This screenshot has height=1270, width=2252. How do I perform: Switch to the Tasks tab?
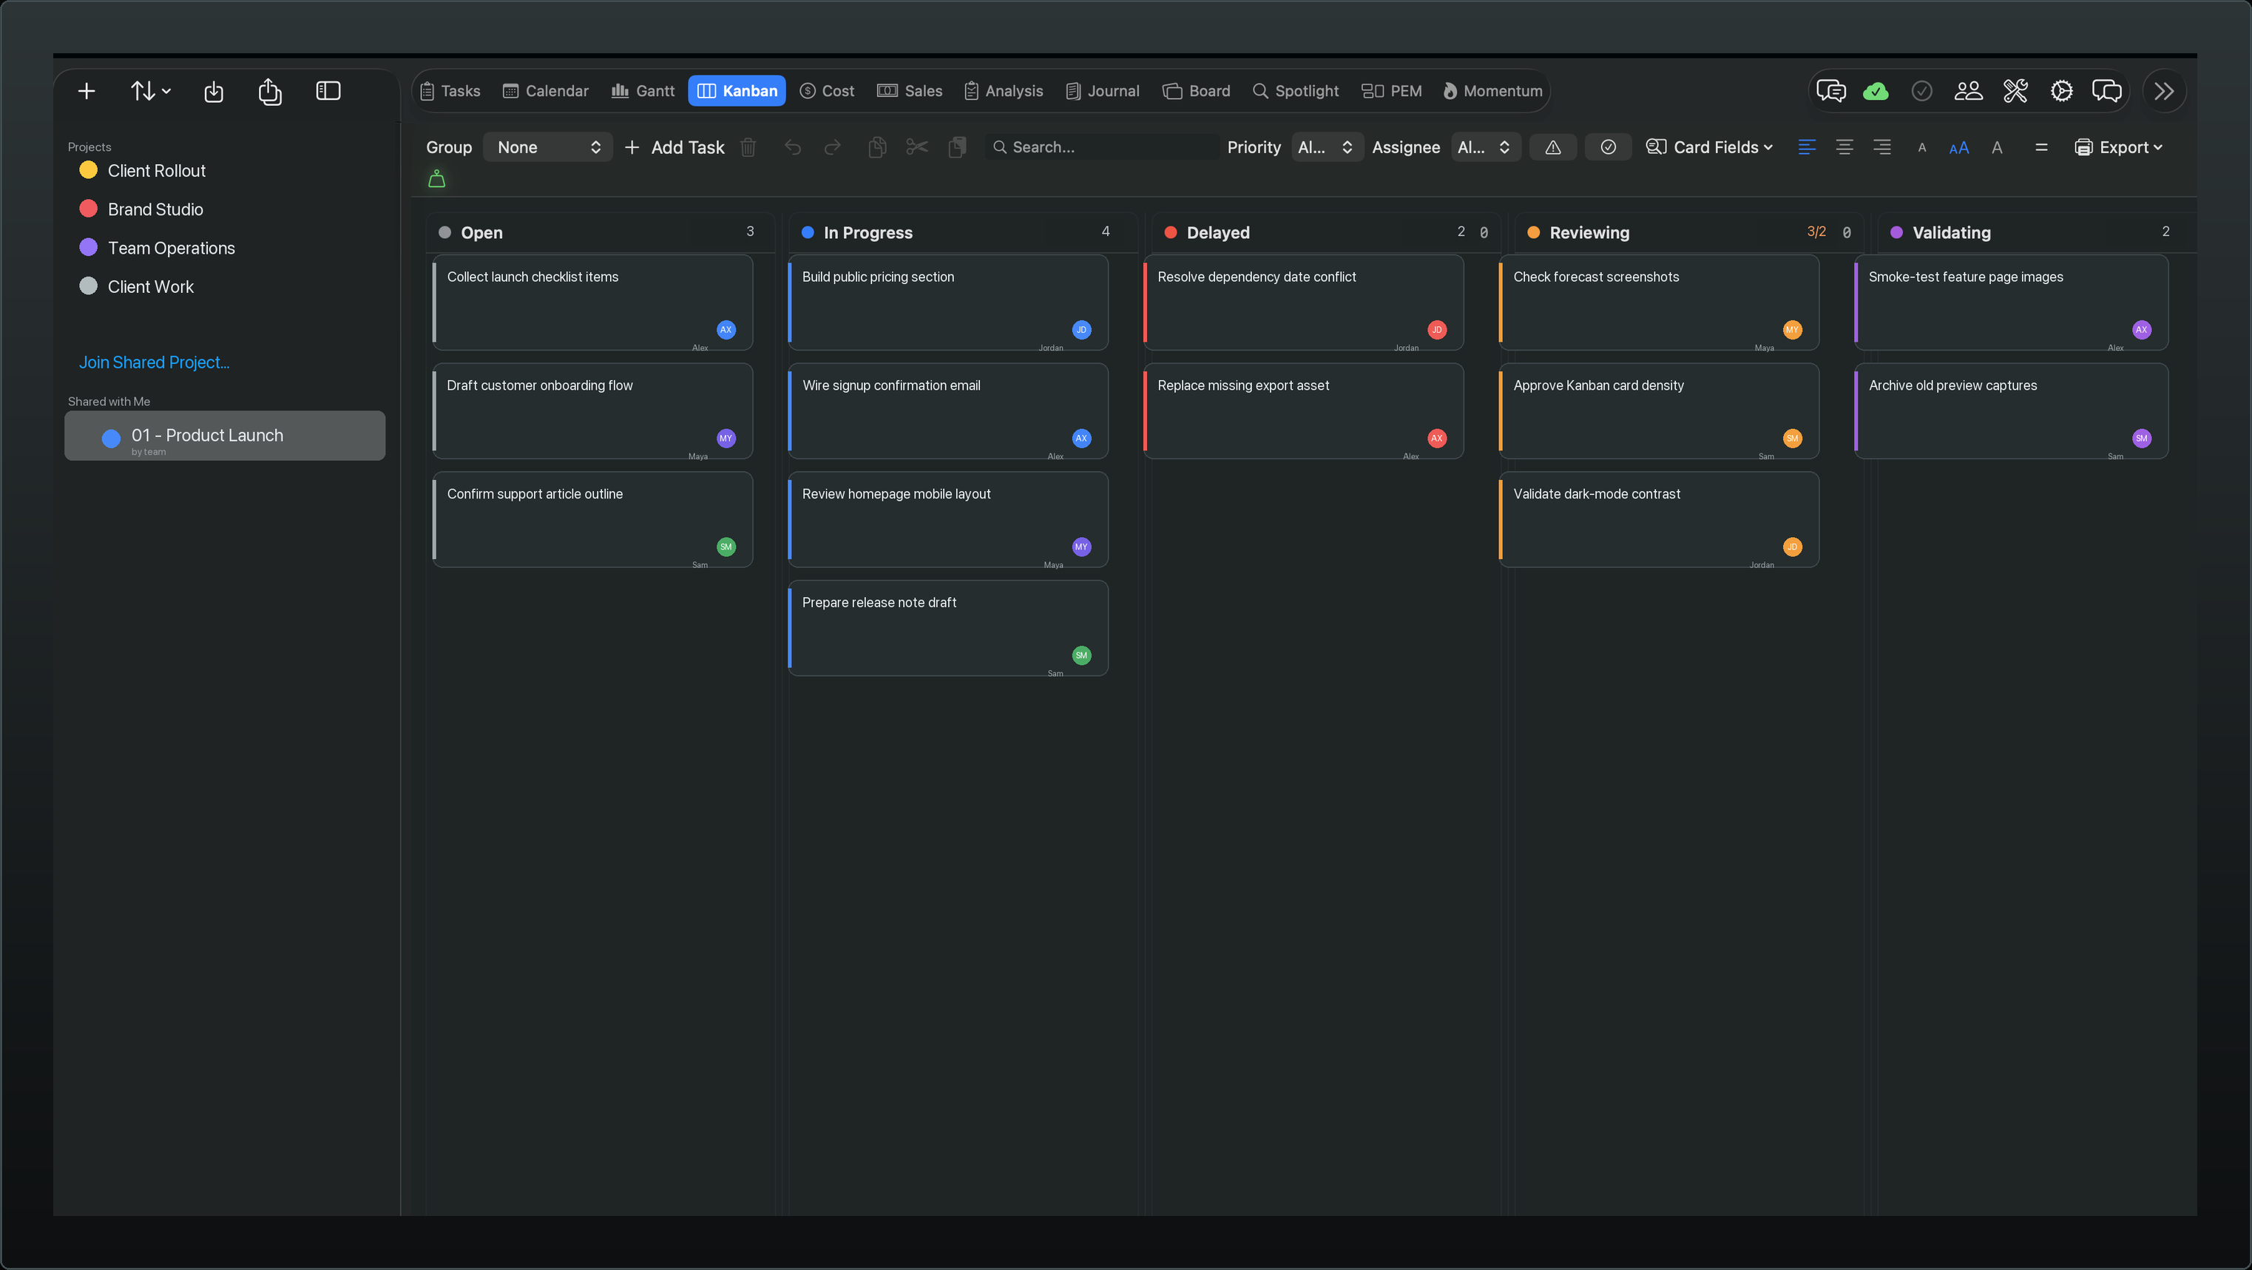pyautogui.click(x=450, y=91)
